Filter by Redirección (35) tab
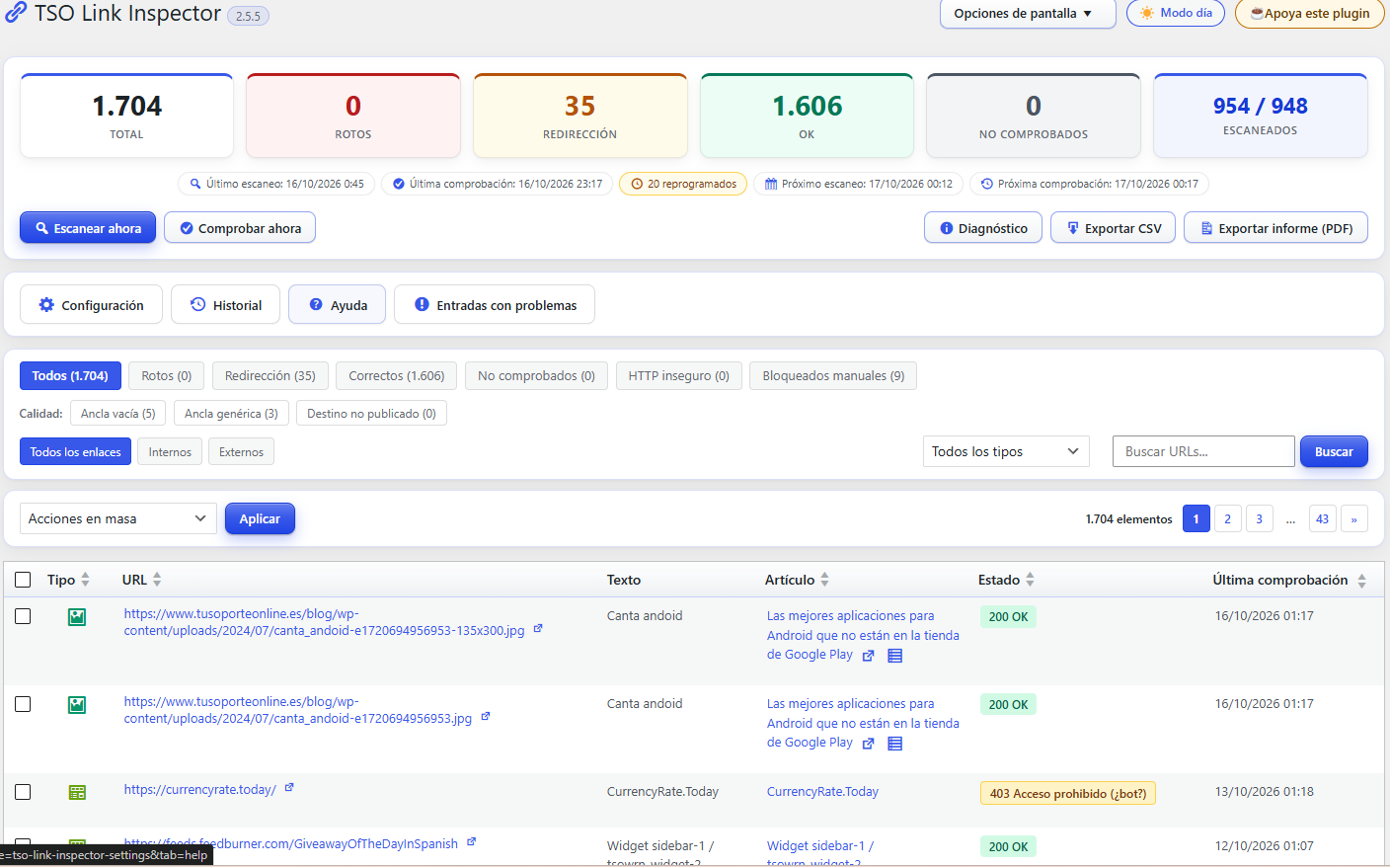Screen dimensions: 1390x867 [270, 376]
